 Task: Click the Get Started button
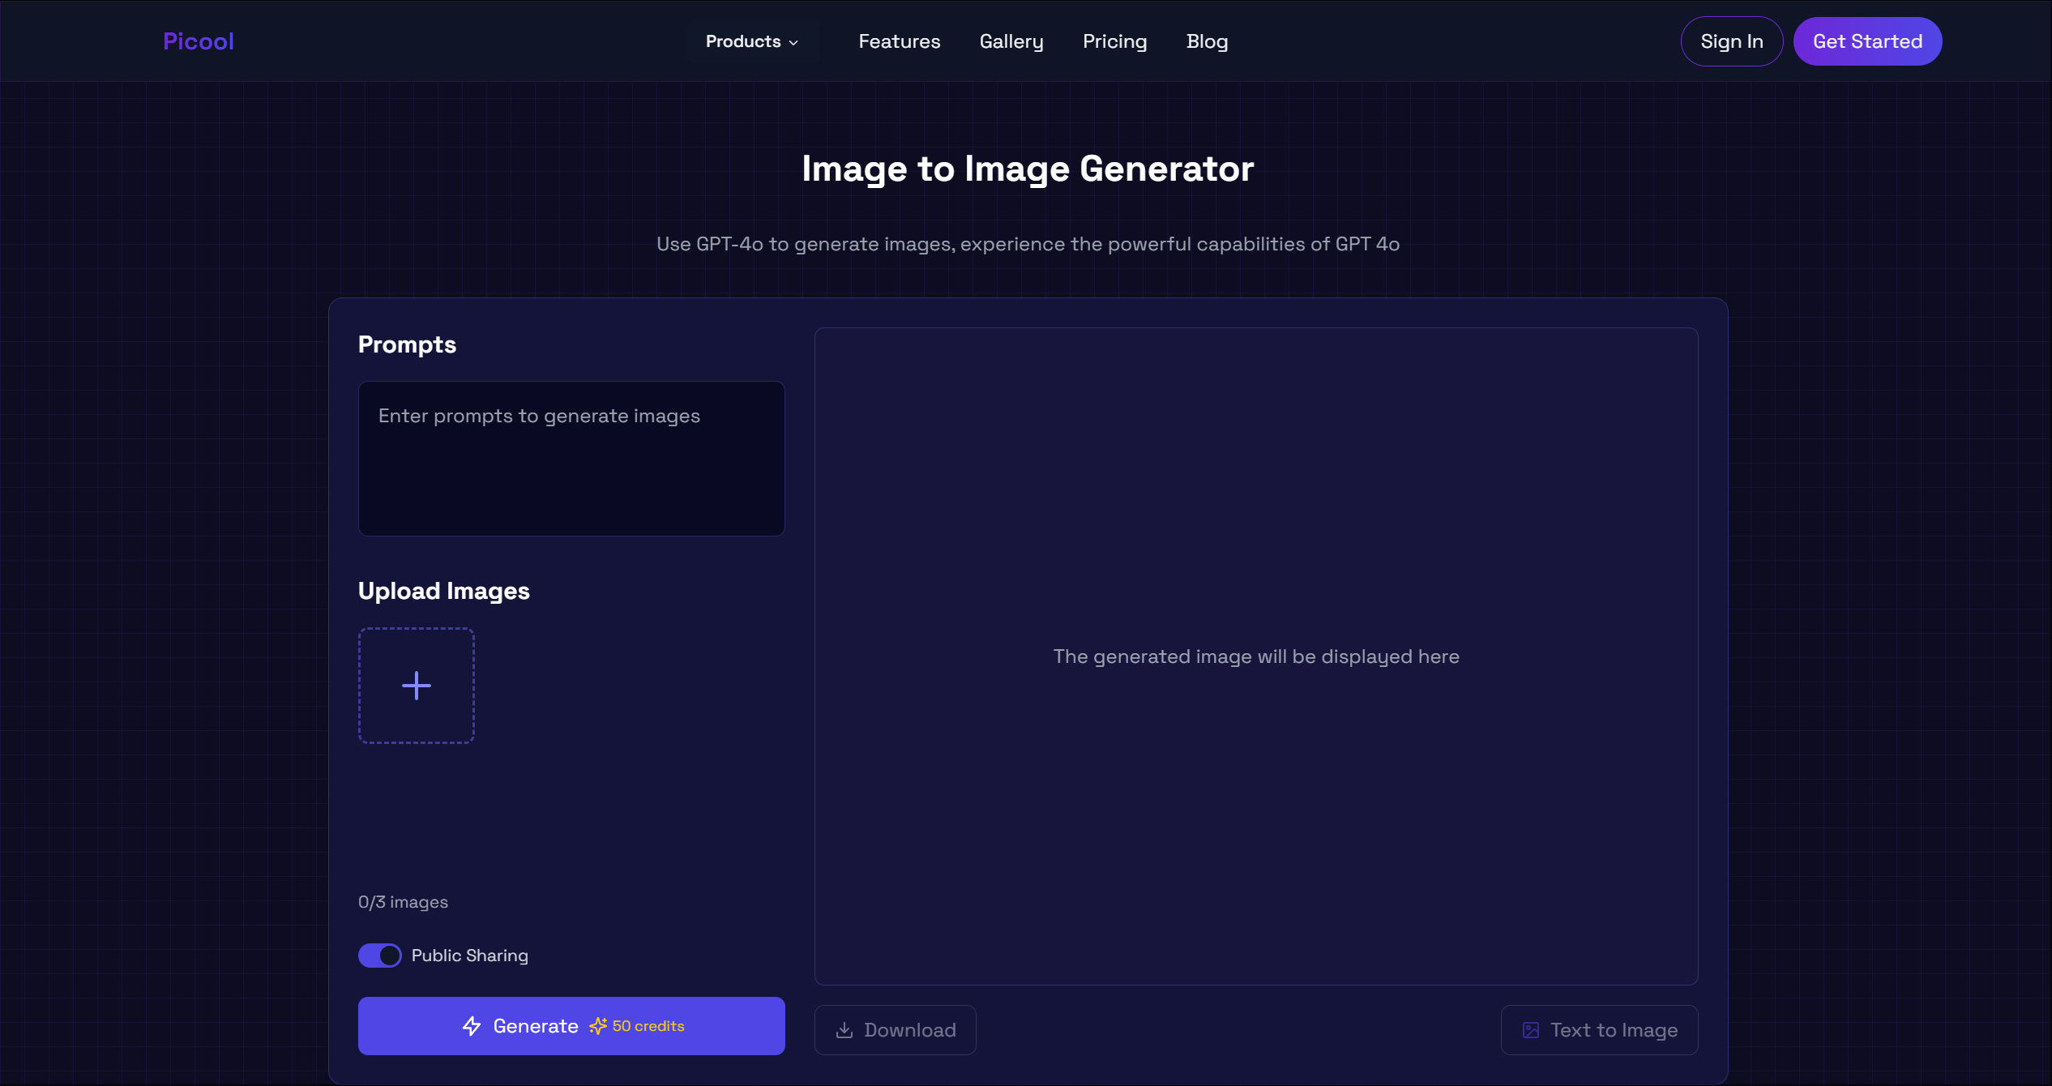pyautogui.click(x=1867, y=41)
